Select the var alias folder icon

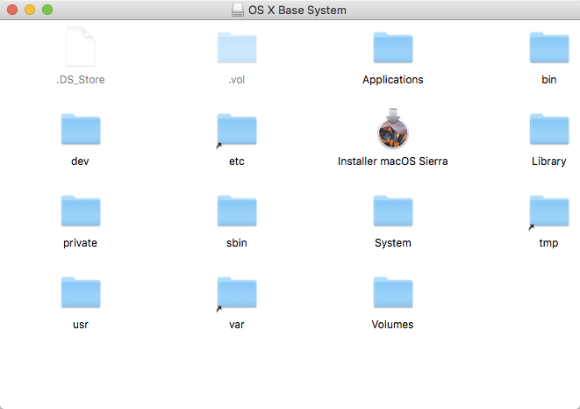pyautogui.click(x=237, y=292)
